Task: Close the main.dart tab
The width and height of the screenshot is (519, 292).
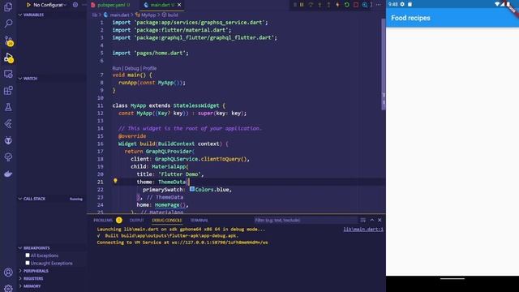Action: [179, 5]
